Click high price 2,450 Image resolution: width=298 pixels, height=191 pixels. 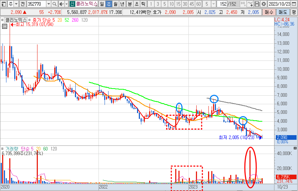(232, 12)
